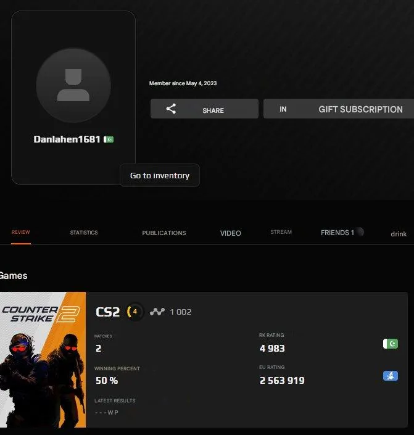Click the Counter-Strike 2 cover image
The width and height of the screenshot is (414, 435).
(43, 360)
